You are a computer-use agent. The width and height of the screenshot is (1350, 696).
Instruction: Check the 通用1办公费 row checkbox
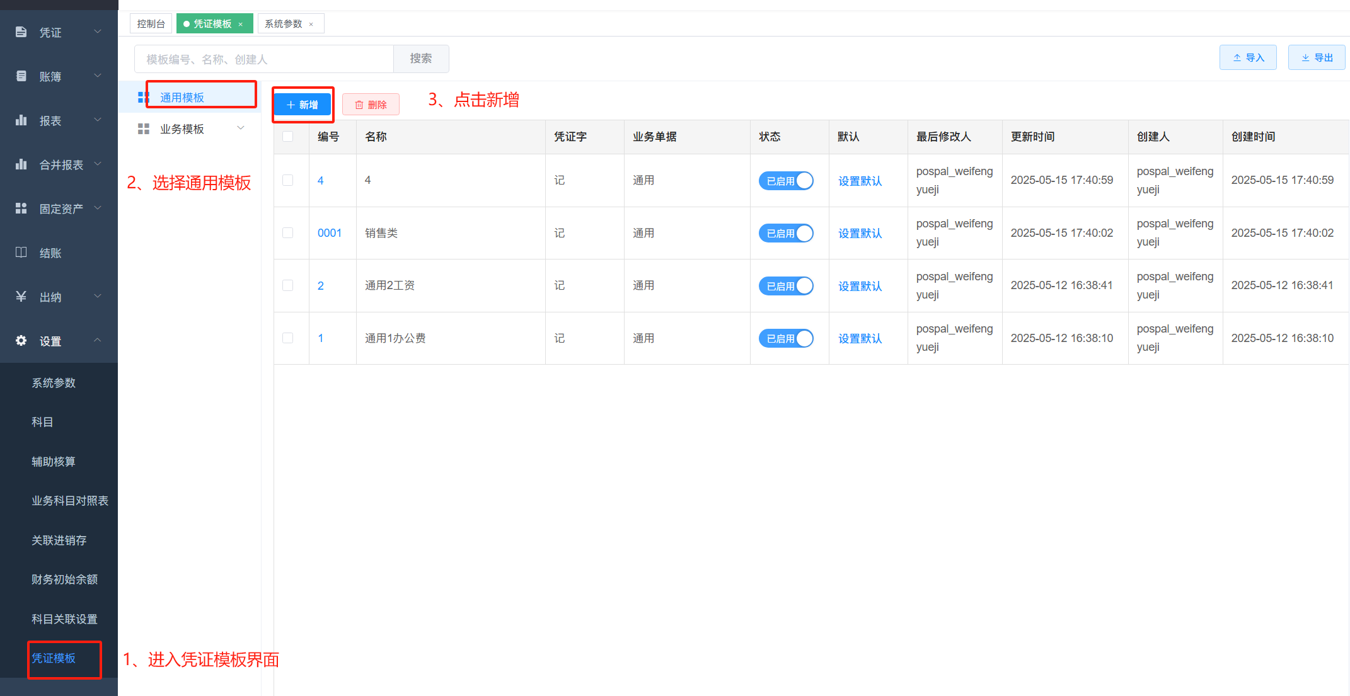point(288,338)
